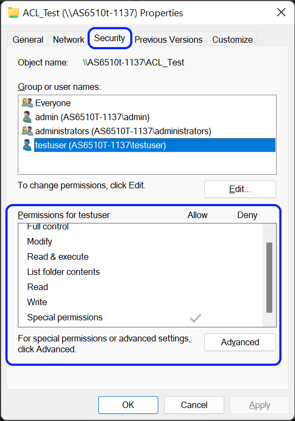
Task: Close the Properties dialog window
Action: (x=281, y=12)
